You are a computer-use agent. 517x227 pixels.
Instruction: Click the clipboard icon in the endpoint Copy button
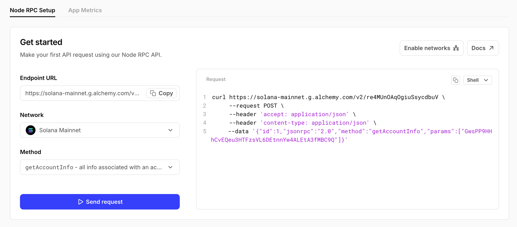(x=153, y=93)
